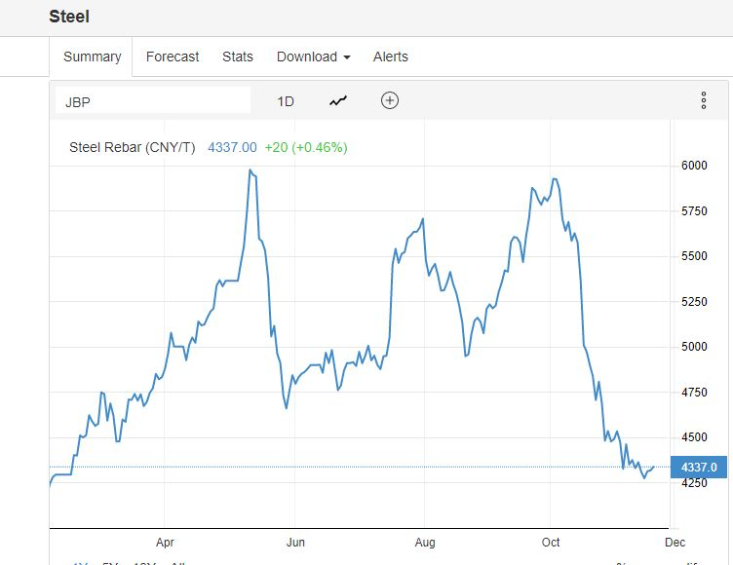The image size is (733, 565).
Task: Open the Alerts tab
Action: [390, 56]
